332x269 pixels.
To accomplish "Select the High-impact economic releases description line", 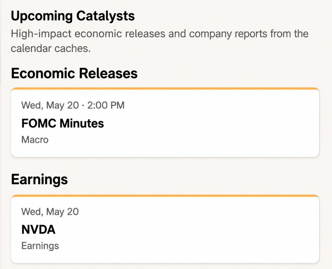I will pos(160,35).
